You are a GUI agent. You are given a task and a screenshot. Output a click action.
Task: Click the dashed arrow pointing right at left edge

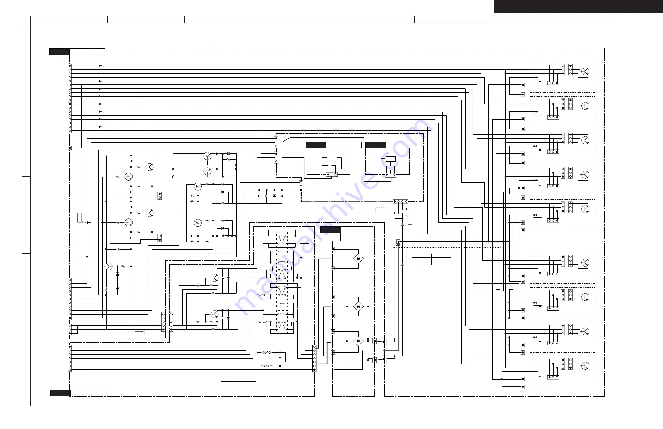point(87,222)
